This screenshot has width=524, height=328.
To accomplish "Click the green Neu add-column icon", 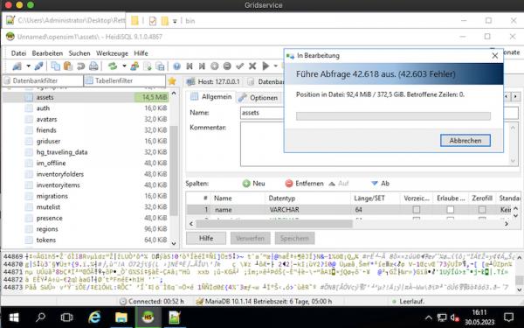I will point(246,184).
